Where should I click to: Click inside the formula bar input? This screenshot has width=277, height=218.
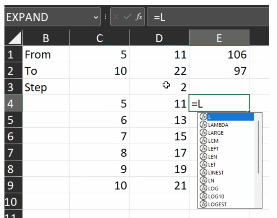[x=211, y=17]
